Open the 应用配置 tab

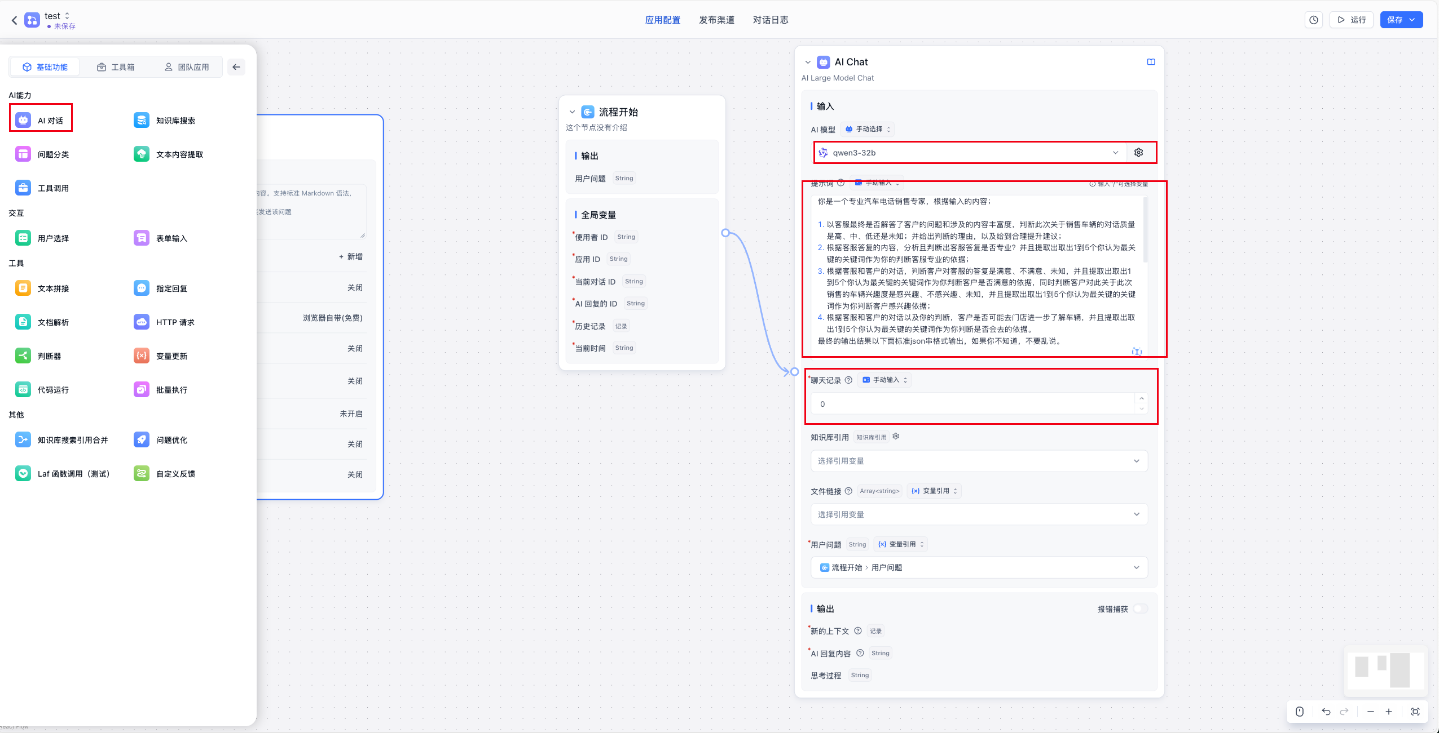(662, 20)
